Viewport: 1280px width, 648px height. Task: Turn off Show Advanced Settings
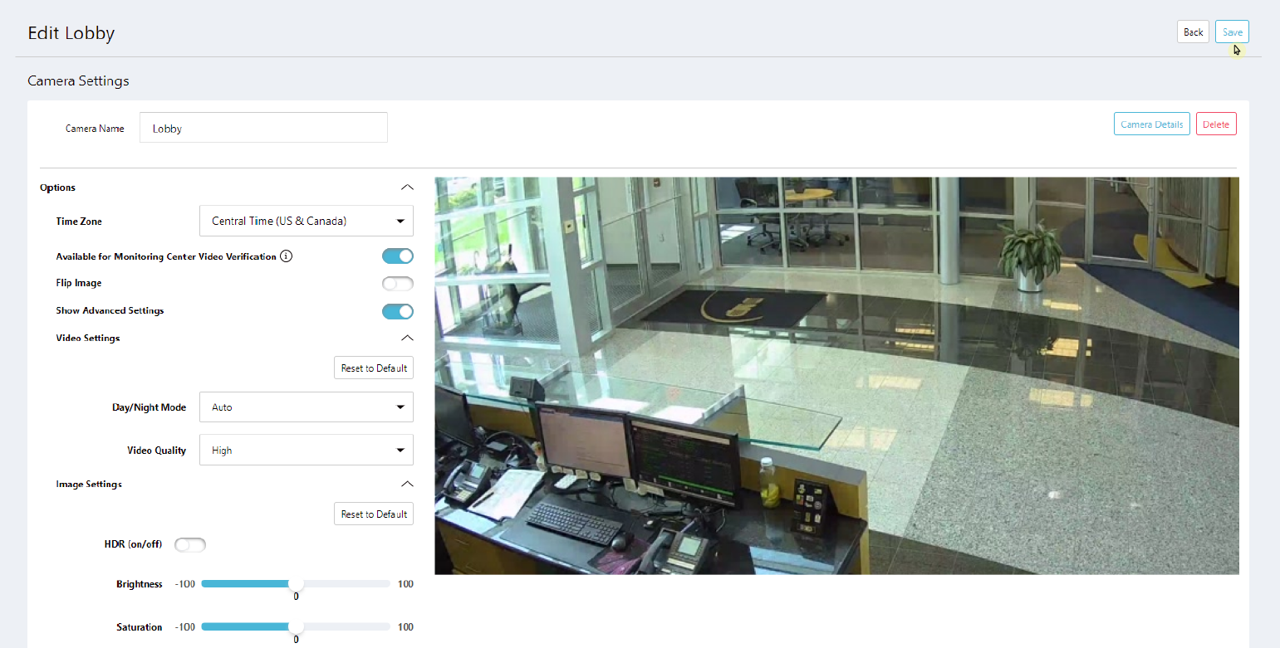coord(397,311)
